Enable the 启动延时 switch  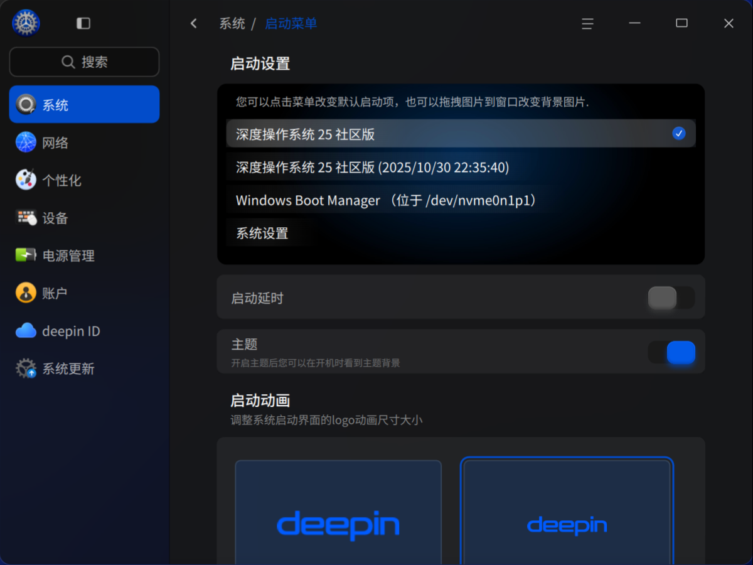coord(671,298)
